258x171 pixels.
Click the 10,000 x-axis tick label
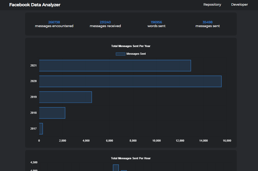pos(157,141)
